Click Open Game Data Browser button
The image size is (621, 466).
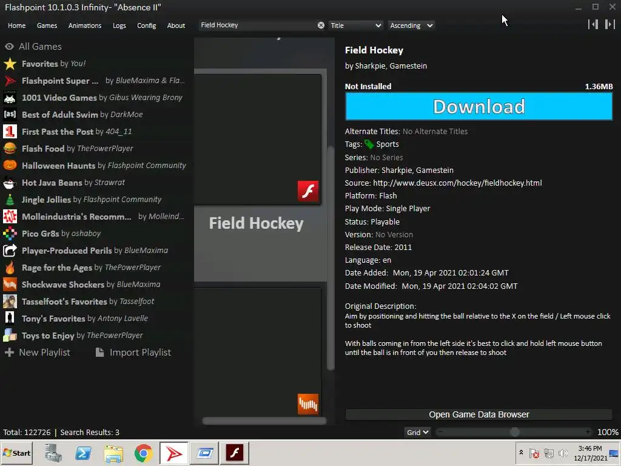click(479, 414)
